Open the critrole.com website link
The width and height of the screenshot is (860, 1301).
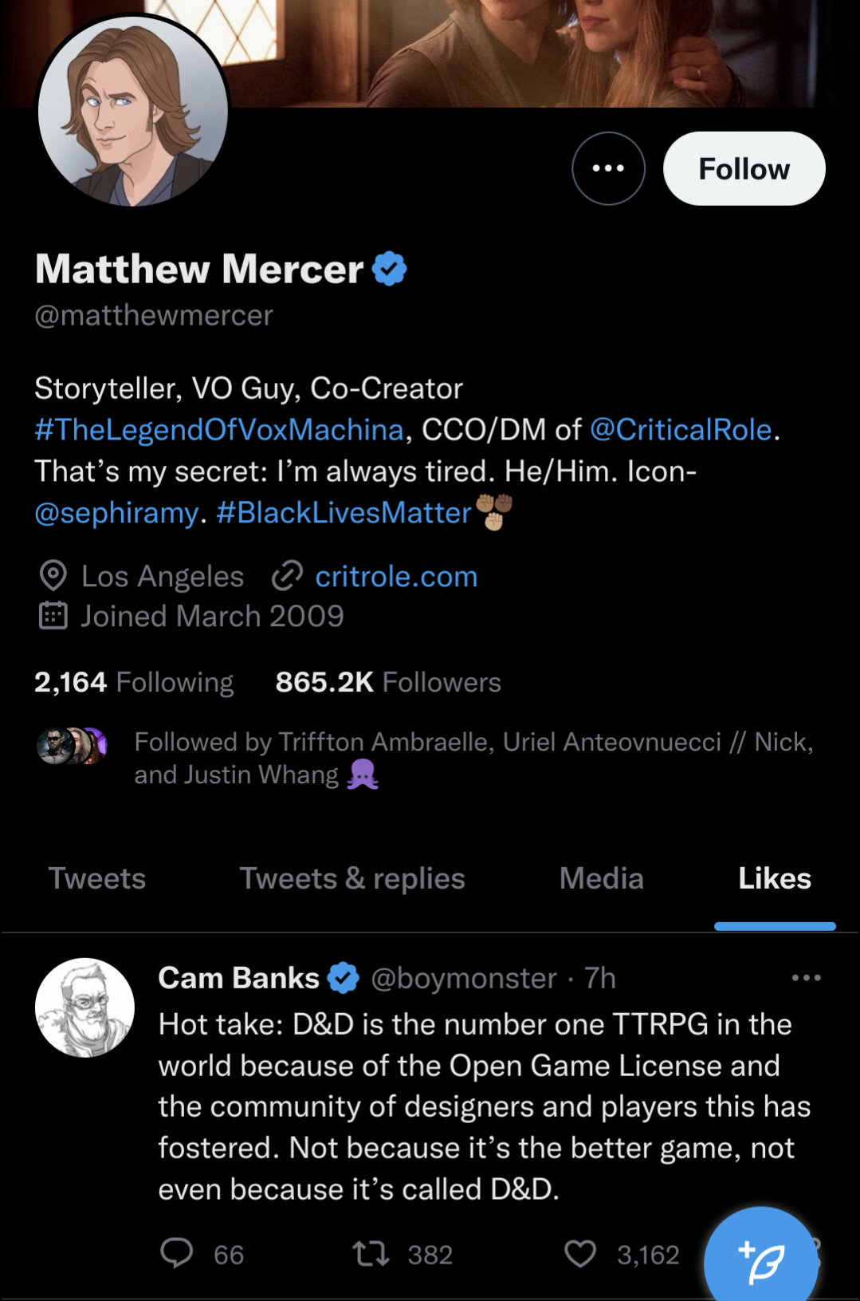[x=395, y=576]
